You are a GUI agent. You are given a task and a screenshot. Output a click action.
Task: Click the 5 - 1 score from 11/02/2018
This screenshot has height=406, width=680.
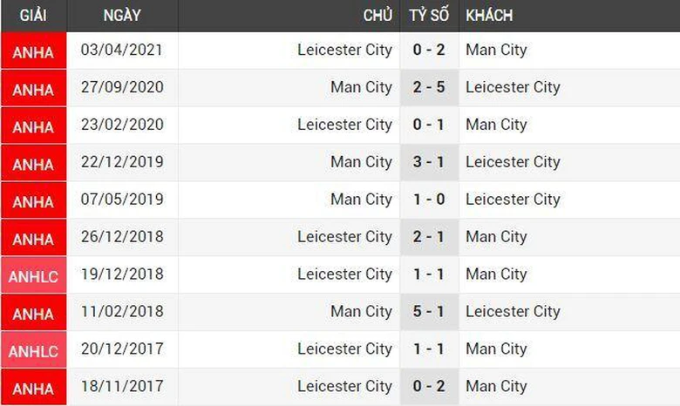[429, 312]
